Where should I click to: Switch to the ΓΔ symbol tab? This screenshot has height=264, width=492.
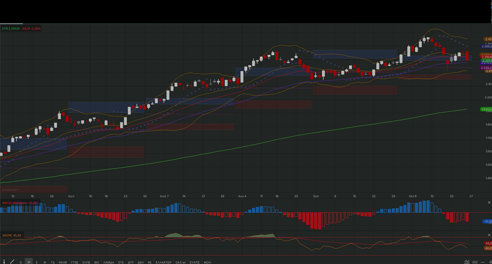(53, 262)
